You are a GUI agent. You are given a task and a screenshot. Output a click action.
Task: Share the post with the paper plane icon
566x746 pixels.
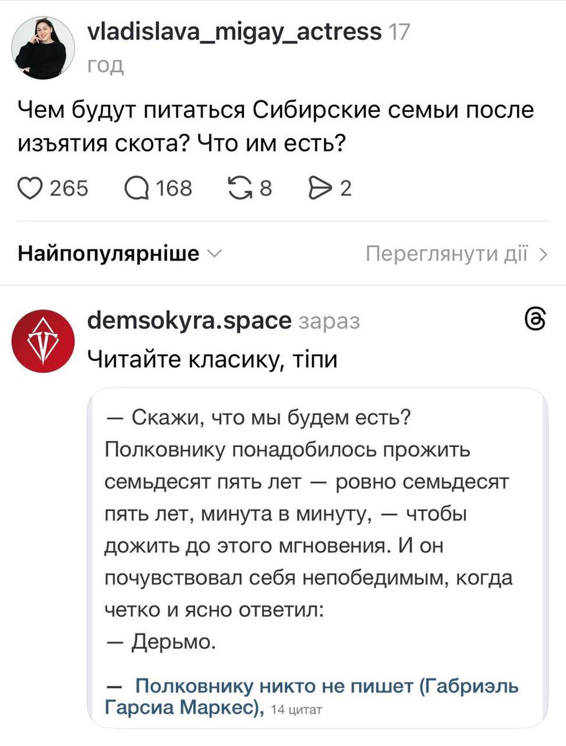click(317, 187)
